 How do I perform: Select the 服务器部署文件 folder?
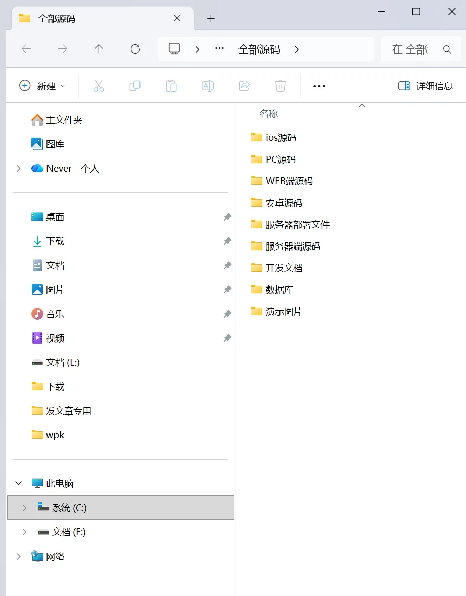(x=290, y=224)
